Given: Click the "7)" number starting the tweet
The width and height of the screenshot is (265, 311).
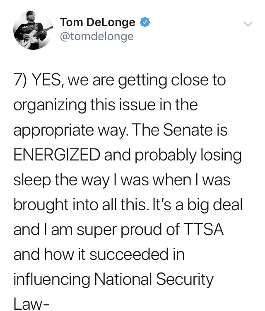Looking at the screenshot, I should pos(20,80).
